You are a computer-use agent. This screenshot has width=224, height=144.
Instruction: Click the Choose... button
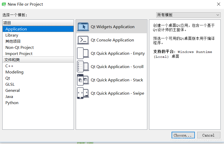click(183, 135)
